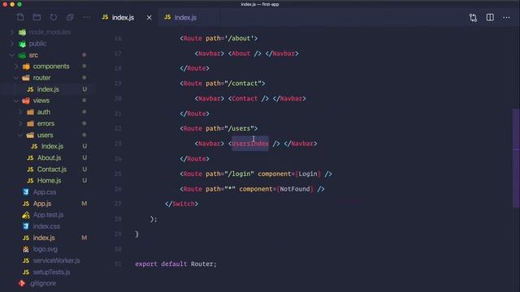Click the U status beside Contact.js
Screen dimensions: 520x292
84,170
